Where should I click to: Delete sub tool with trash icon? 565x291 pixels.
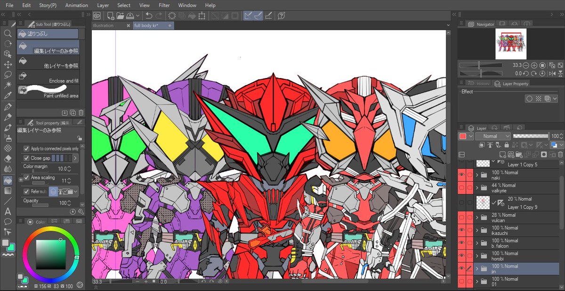pos(81,113)
